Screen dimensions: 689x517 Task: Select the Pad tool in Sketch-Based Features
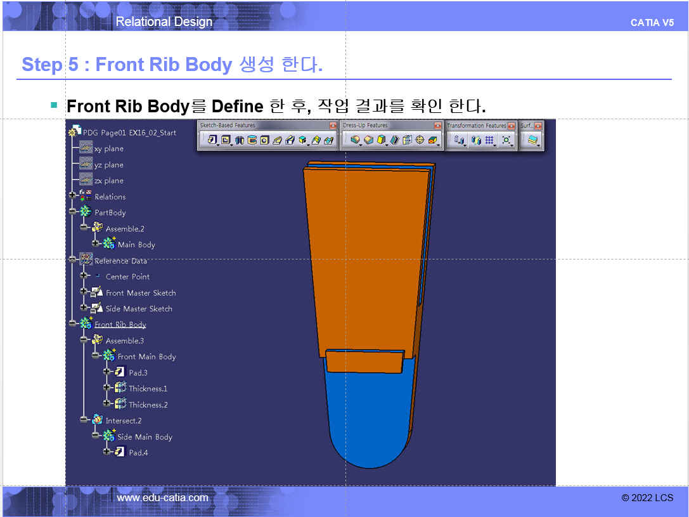[212, 140]
